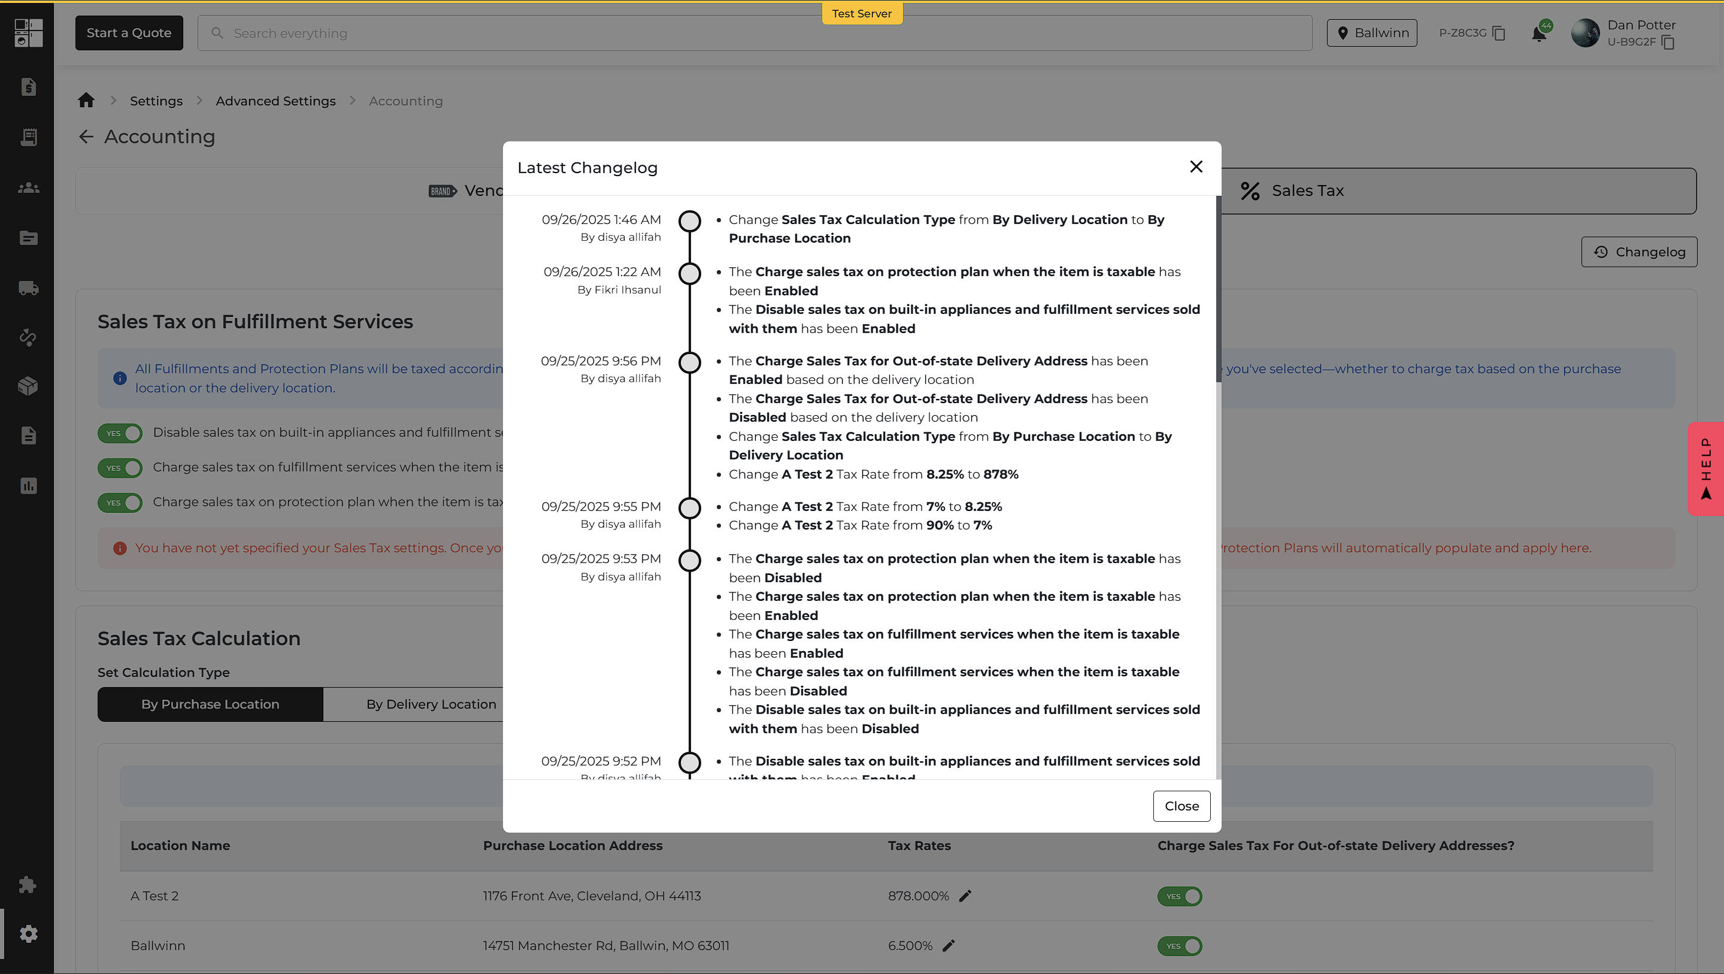Click the Start a Quote button
This screenshot has height=974, width=1724.
click(x=129, y=33)
